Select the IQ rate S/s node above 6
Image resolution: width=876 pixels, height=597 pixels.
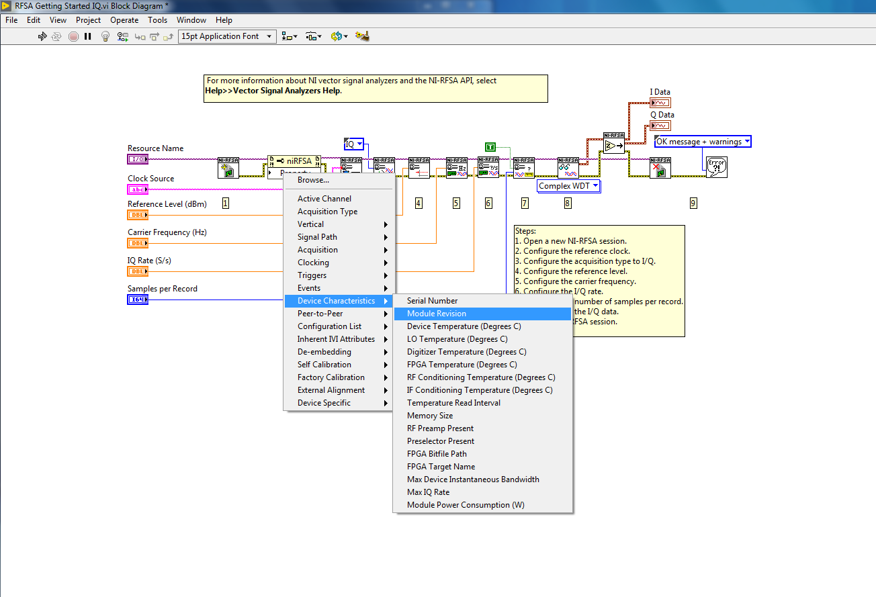point(488,168)
